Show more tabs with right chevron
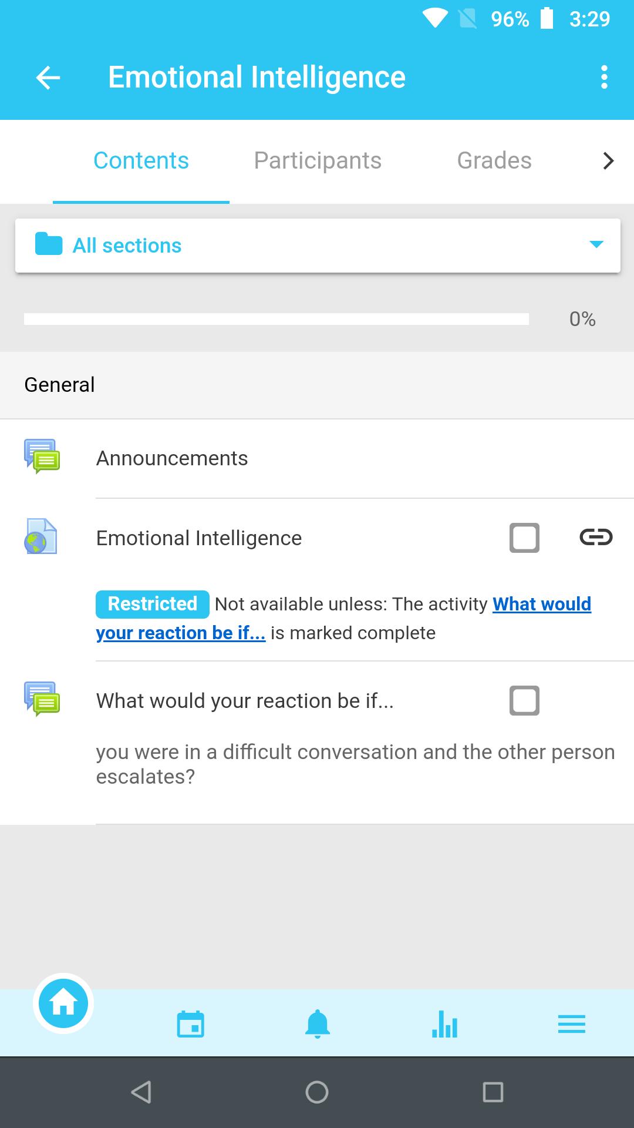 click(608, 161)
